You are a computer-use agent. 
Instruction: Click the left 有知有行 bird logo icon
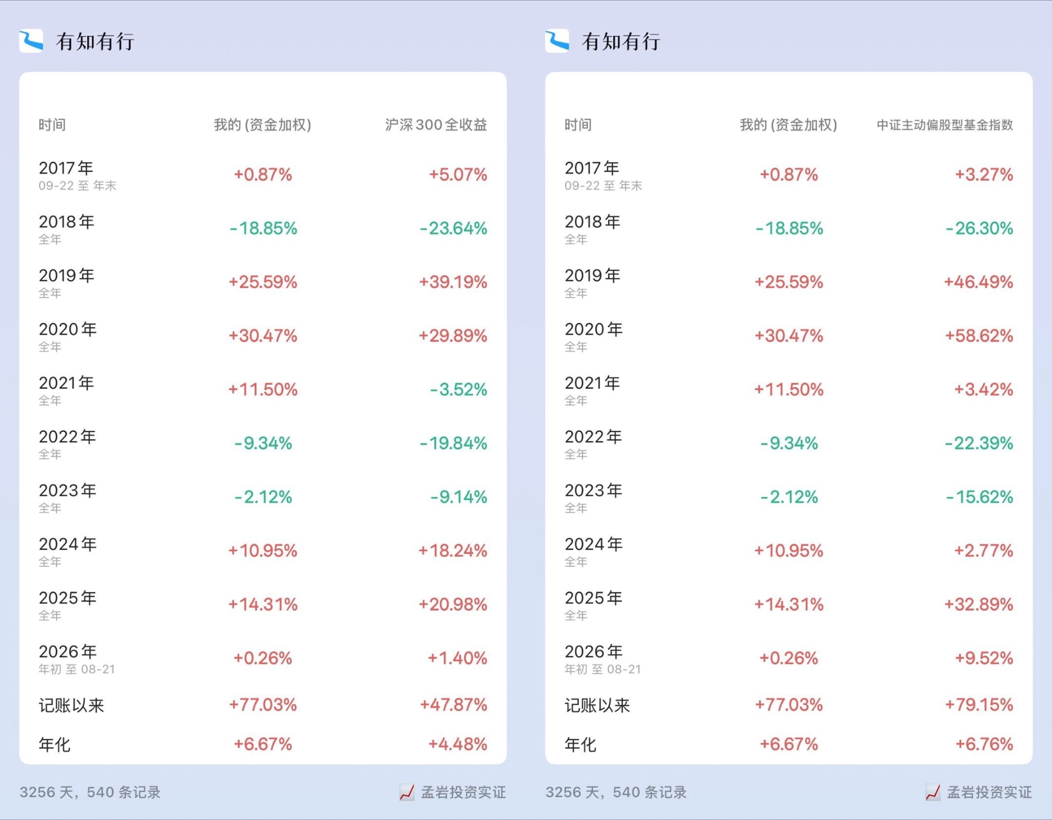coord(31,41)
